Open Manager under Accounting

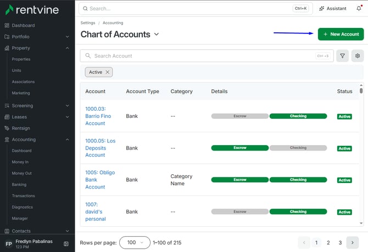tap(20, 218)
